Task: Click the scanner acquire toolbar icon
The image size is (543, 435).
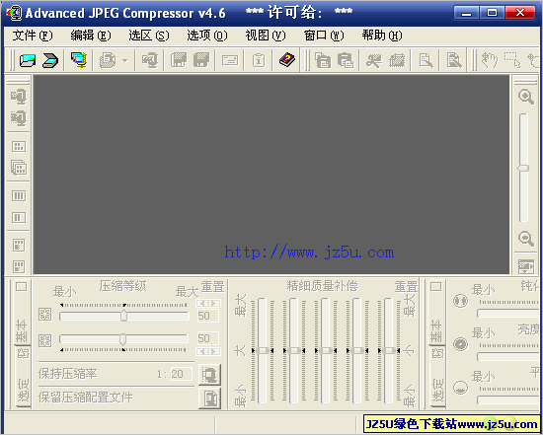Action: tap(50, 60)
